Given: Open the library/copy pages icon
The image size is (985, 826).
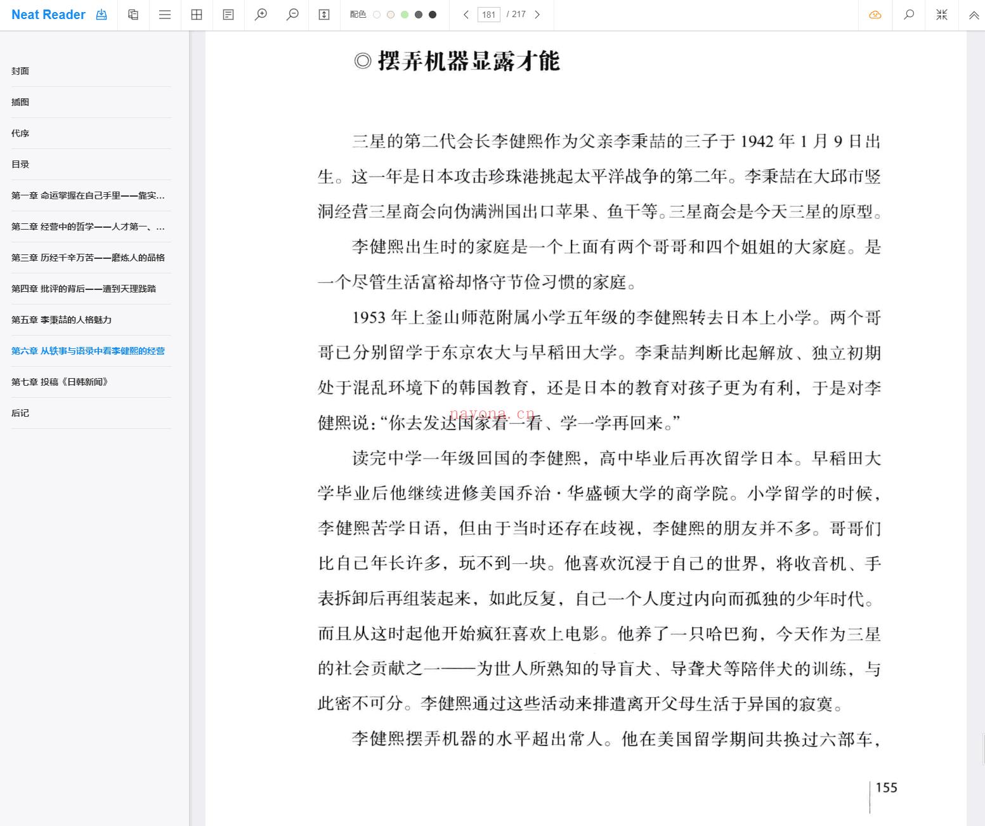Looking at the screenshot, I should [x=133, y=15].
